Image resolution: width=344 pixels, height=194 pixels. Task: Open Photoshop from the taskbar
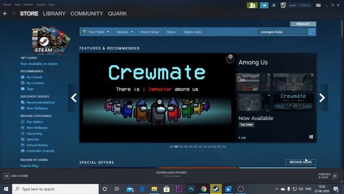pos(191,189)
